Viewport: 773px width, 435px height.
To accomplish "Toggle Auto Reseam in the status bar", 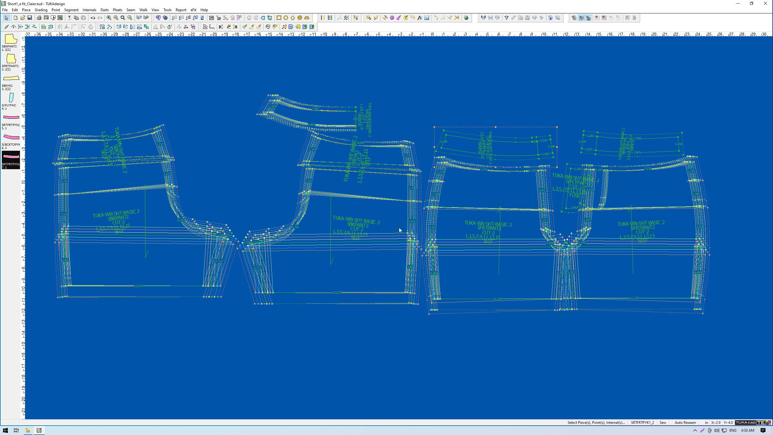I will pyautogui.click(x=685, y=422).
